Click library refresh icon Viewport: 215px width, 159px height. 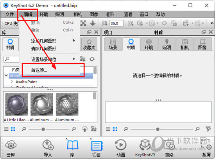tap(92, 59)
